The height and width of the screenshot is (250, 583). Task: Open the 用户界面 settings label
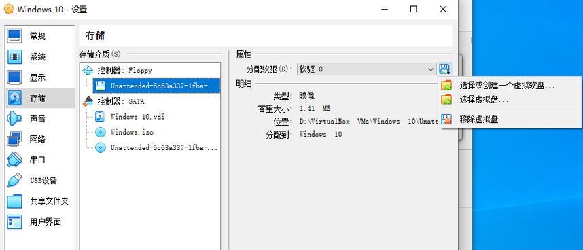pyautogui.click(x=46, y=222)
